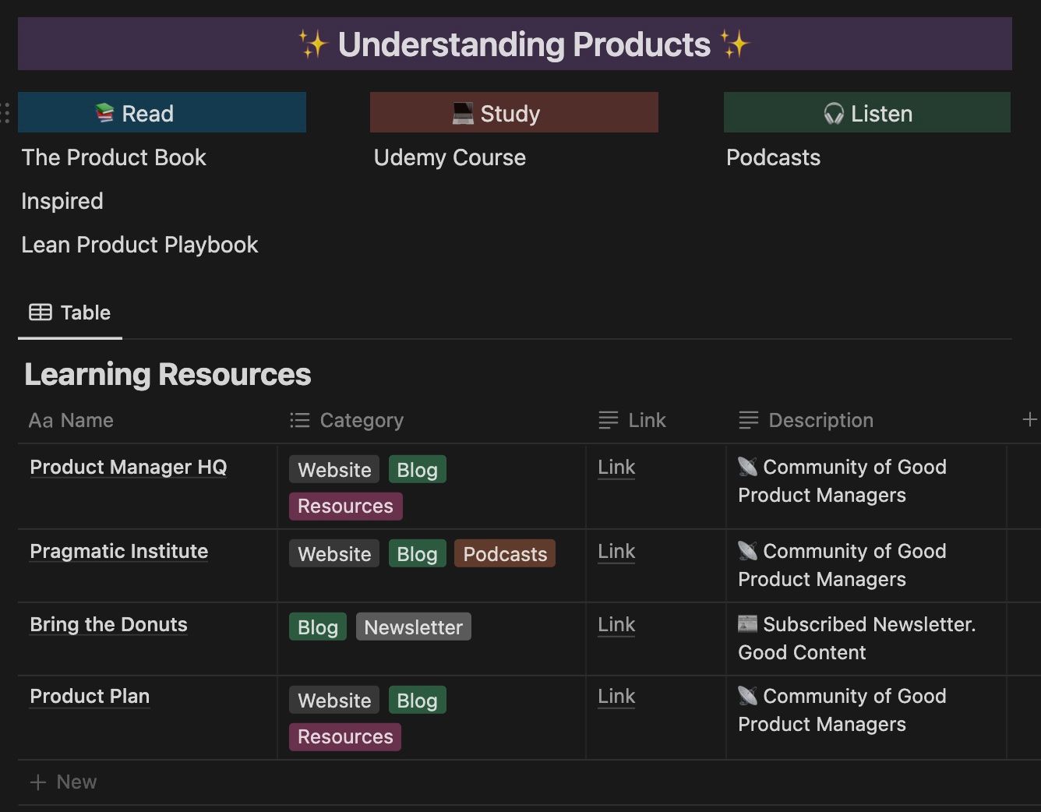Open the Product Plan row page
1041x812 pixels.
90,697
